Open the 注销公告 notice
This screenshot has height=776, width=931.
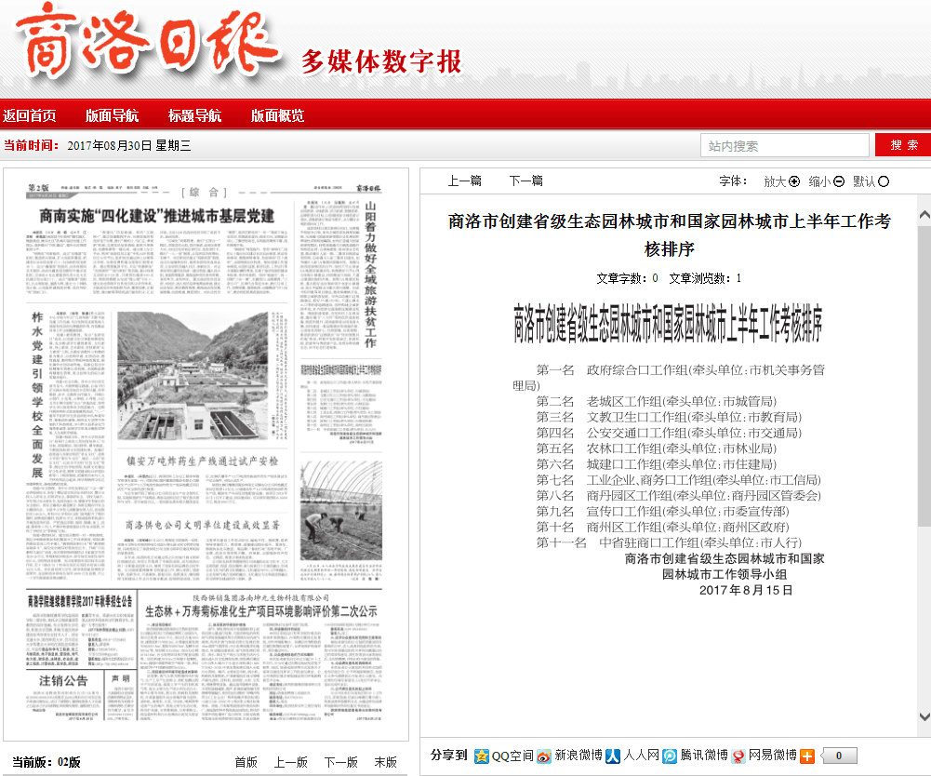63,681
